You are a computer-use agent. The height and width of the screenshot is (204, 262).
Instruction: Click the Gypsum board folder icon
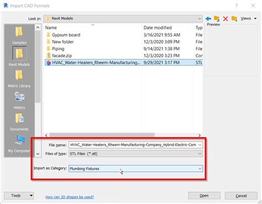48,35
